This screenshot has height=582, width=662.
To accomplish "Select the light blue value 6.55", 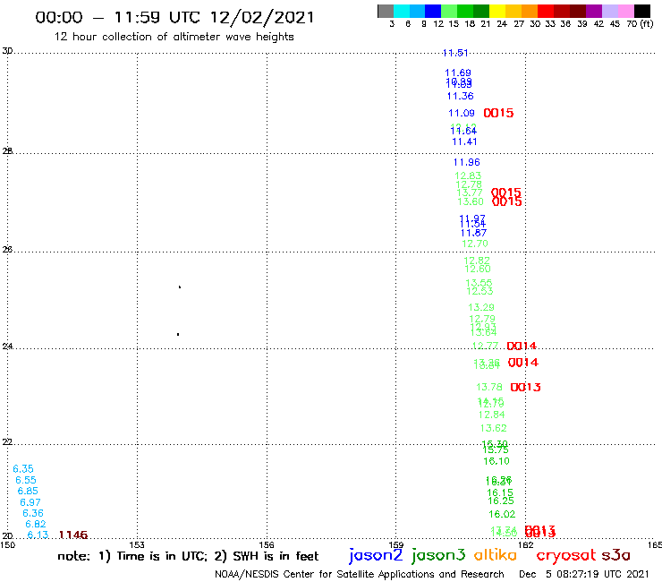I will [x=26, y=480].
